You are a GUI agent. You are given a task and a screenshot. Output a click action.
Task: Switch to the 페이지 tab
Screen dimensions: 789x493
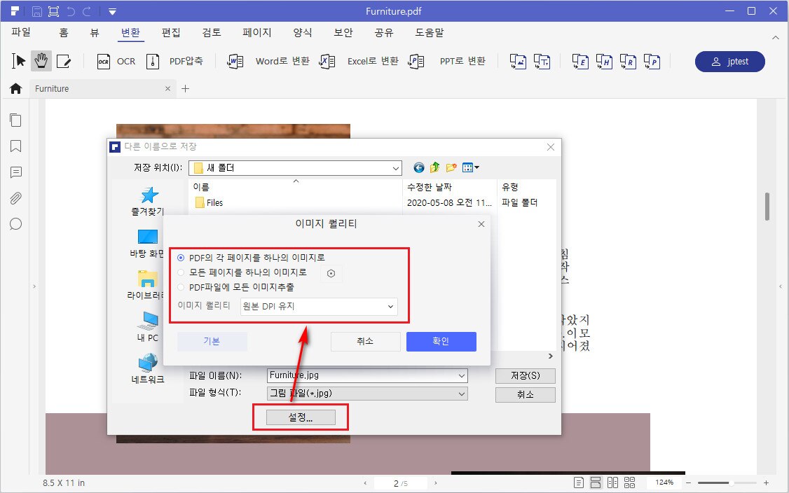click(x=257, y=33)
